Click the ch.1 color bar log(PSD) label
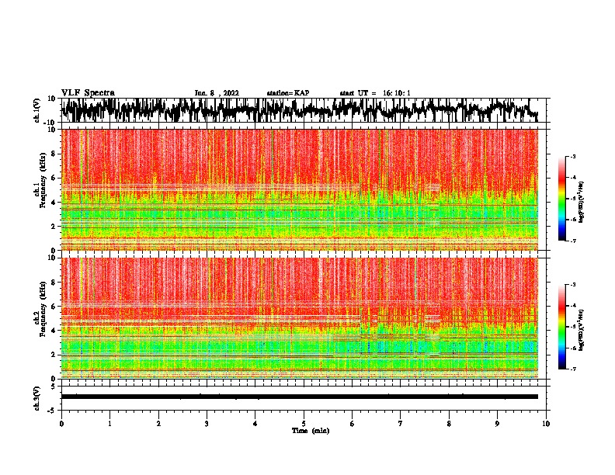 coord(581,202)
